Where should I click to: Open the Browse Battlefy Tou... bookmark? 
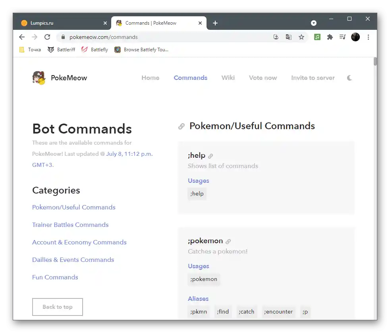(x=141, y=50)
